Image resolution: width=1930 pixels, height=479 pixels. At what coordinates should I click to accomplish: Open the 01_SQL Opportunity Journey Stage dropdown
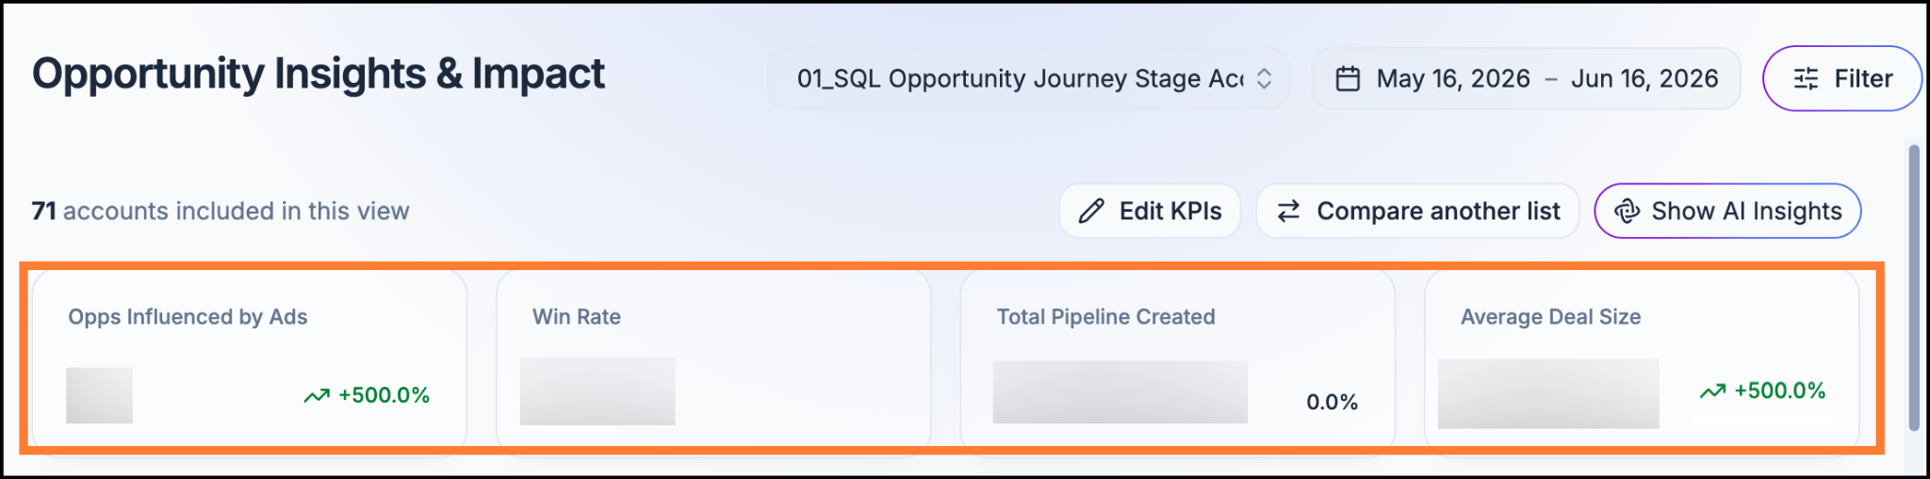[x=1028, y=79]
